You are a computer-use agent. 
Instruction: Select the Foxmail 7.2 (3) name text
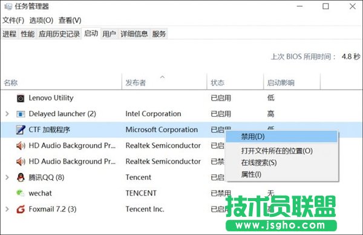(53, 210)
